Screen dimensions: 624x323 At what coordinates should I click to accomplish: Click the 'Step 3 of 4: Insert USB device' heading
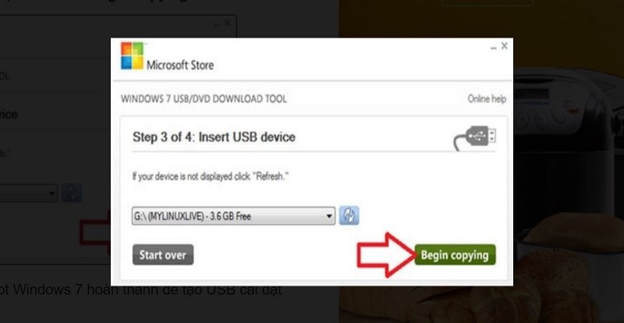(x=214, y=137)
